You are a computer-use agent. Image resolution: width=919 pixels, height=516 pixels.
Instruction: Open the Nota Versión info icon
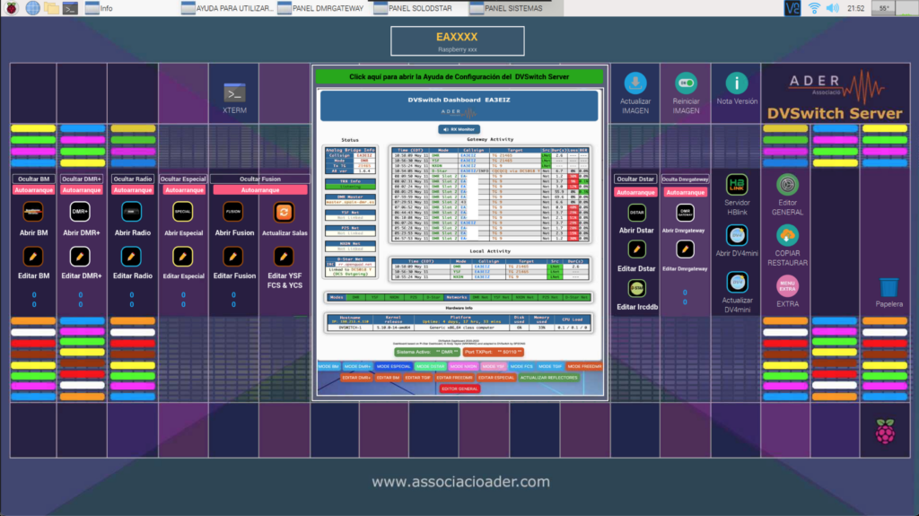[737, 83]
